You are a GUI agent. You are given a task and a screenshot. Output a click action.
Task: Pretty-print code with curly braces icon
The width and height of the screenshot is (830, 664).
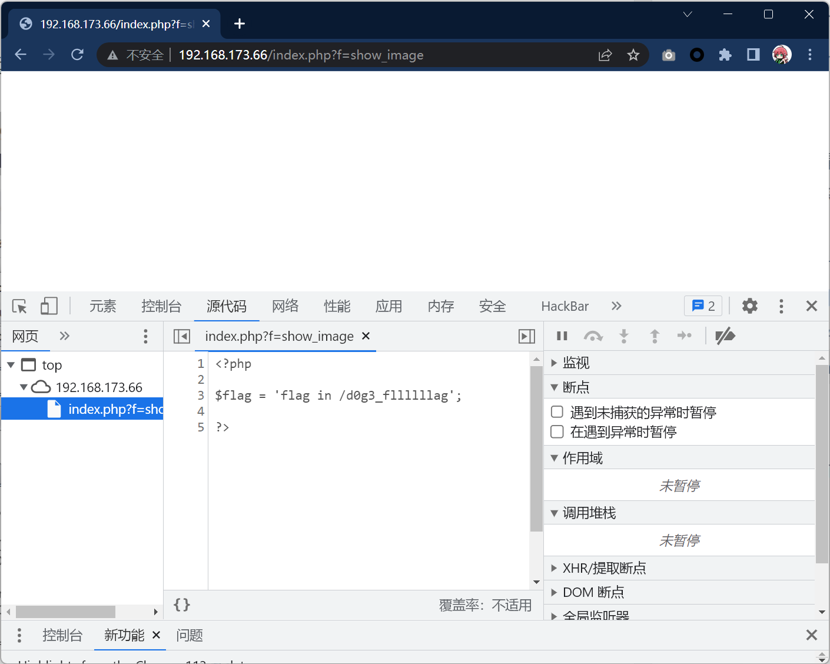[x=182, y=605]
